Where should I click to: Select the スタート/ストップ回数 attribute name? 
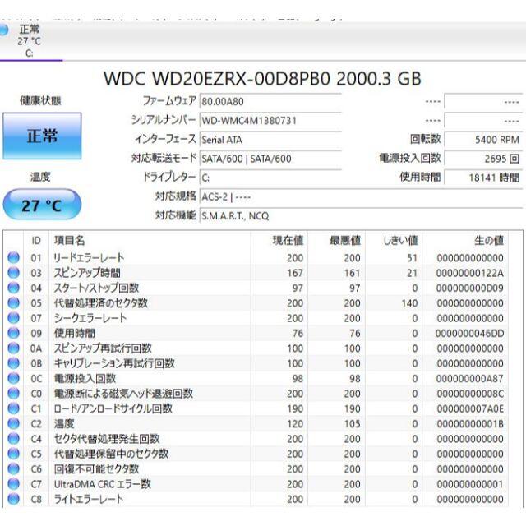(x=96, y=288)
